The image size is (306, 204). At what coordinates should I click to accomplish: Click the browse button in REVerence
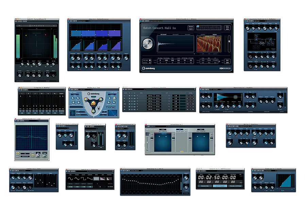click(191, 27)
